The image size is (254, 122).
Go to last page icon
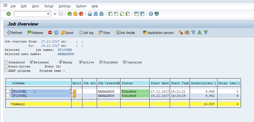click(128, 14)
